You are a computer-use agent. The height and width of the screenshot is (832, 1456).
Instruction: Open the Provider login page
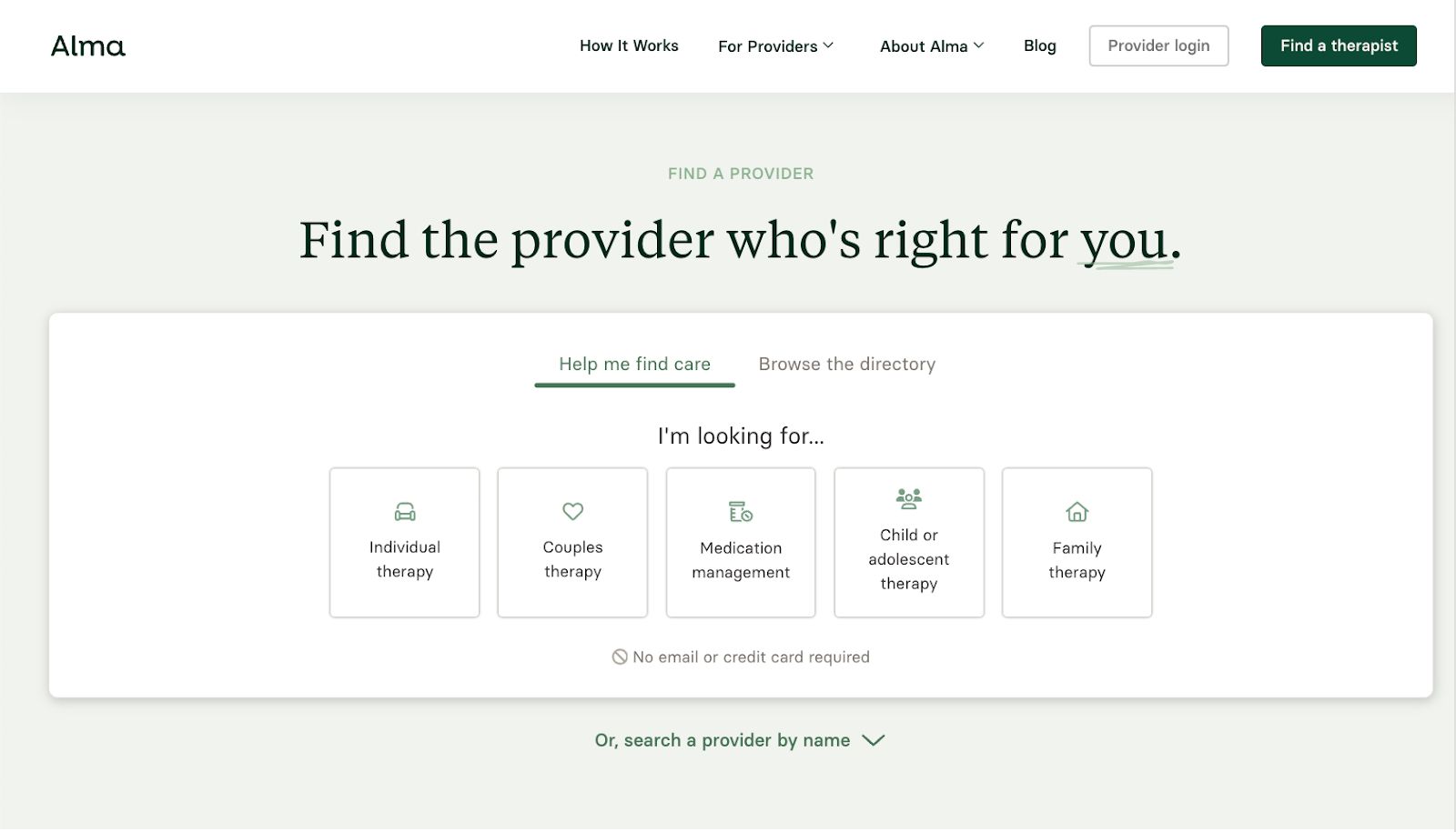[x=1158, y=45]
